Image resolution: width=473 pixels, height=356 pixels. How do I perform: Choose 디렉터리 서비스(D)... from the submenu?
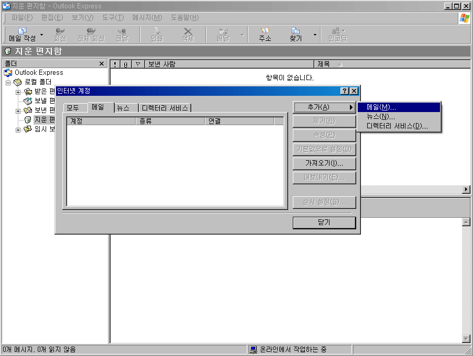tap(399, 126)
